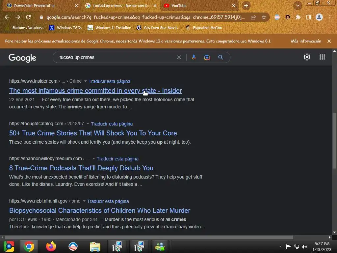This screenshot has height=253, width=337.
Task: Click in the Google search field
Action: 117,57
